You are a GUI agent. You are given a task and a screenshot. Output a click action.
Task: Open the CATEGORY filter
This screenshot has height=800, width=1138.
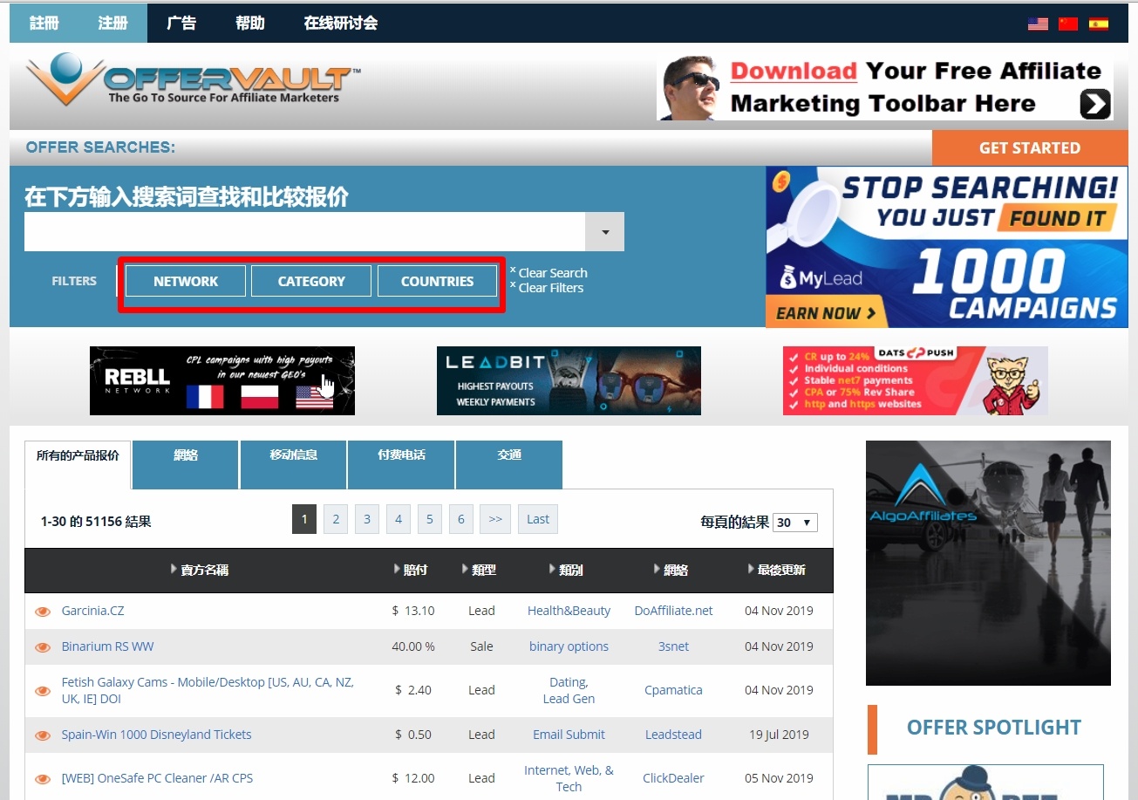coord(311,281)
